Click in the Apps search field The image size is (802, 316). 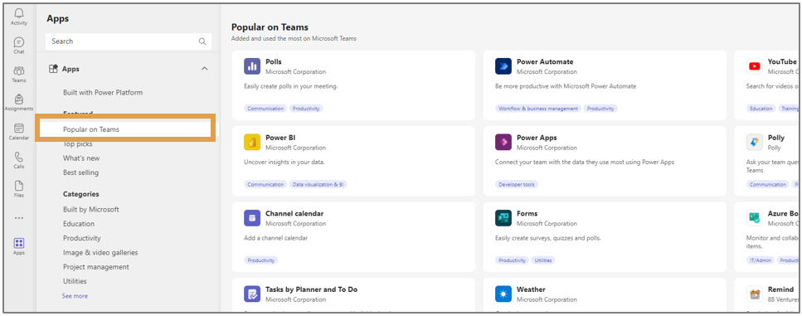pyautogui.click(x=129, y=41)
